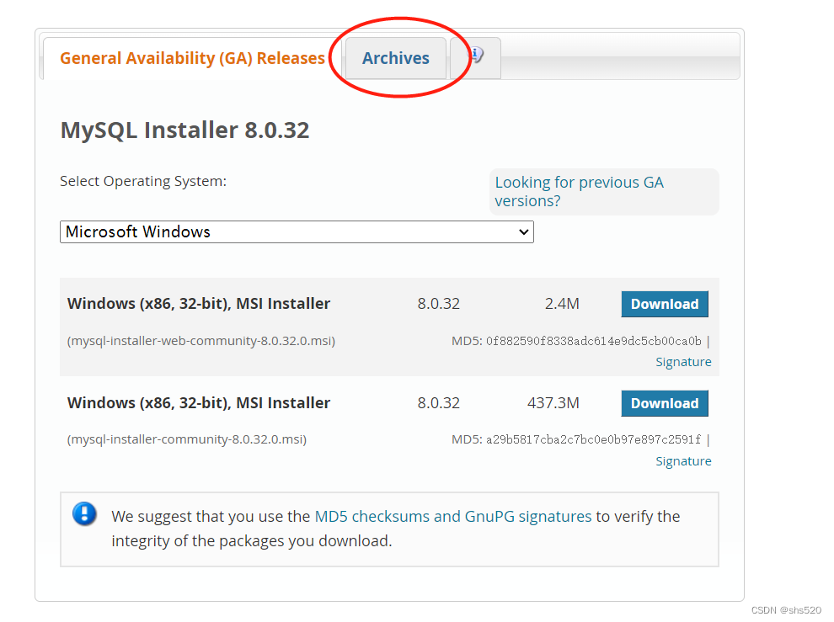Viewport: 834px width, 622px height.
Task: Switch to General Availability (GA) Releases tab
Action: (x=192, y=58)
